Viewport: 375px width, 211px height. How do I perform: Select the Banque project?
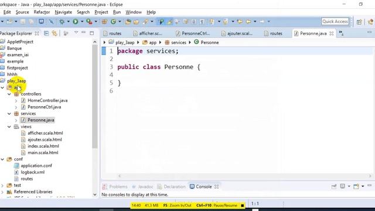14,48
